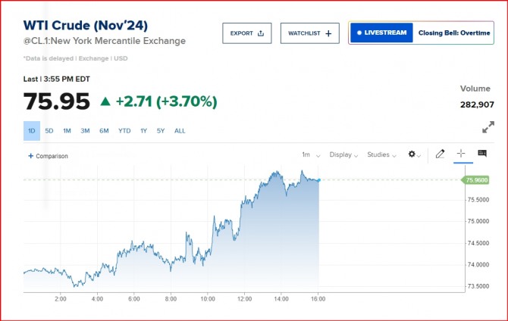The width and height of the screenshot is (508, 321).
Task: Switch to the 6M range tab
Action: pos(104,131)
